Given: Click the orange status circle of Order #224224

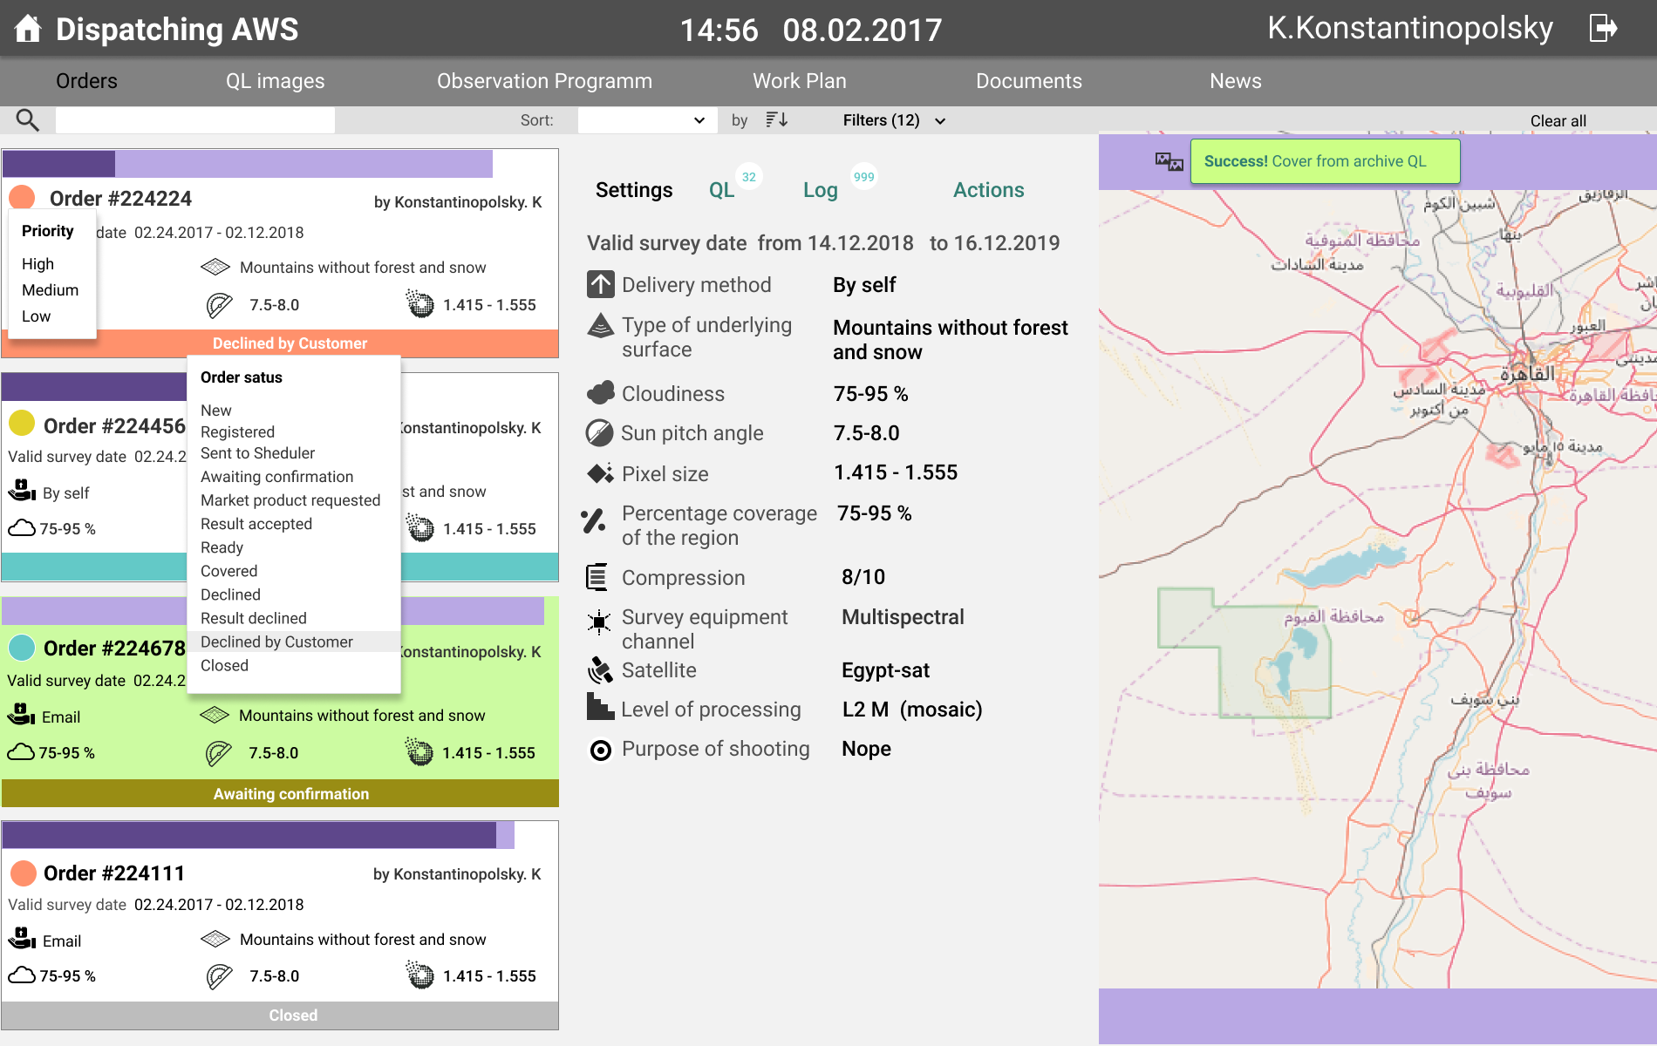Looking at the screenshot, I should (x=22, y=198).
